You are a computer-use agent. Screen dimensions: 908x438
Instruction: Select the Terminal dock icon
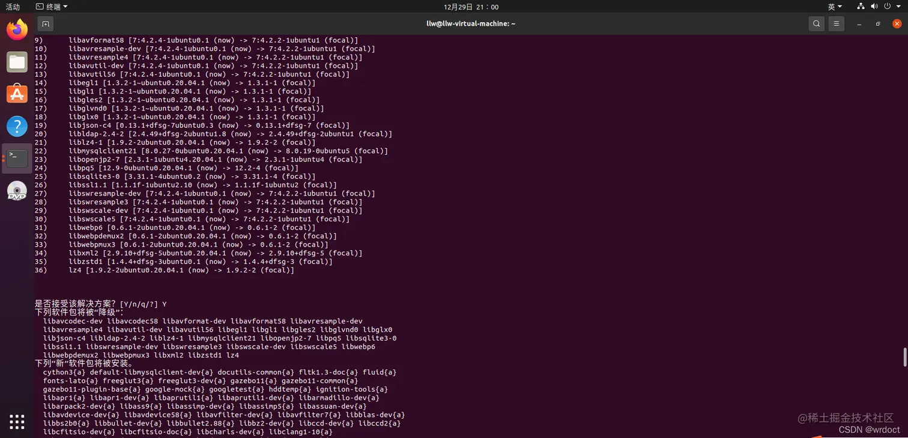pyautogui.click(x=17, y=158)
